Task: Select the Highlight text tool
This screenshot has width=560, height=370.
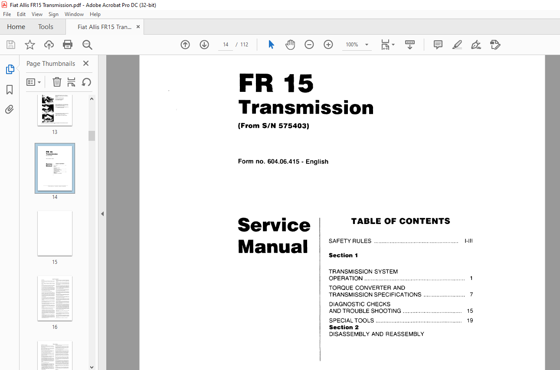Action: pos(457,45)
